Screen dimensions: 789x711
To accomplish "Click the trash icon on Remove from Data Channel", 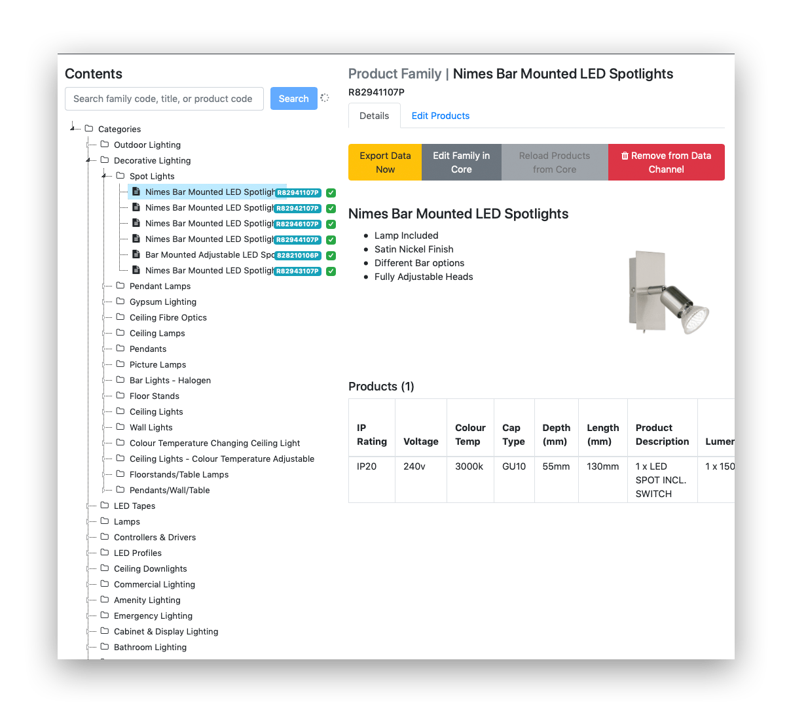I will coord(625,156).
